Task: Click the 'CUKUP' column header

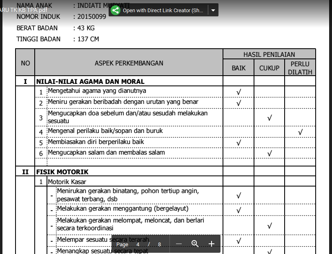Action: pyautogui.click(x=269, y=68)
